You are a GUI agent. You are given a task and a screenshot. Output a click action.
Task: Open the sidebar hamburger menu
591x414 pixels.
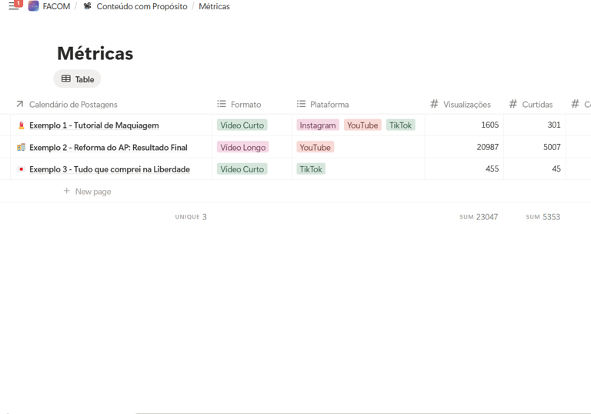point(13,6)
